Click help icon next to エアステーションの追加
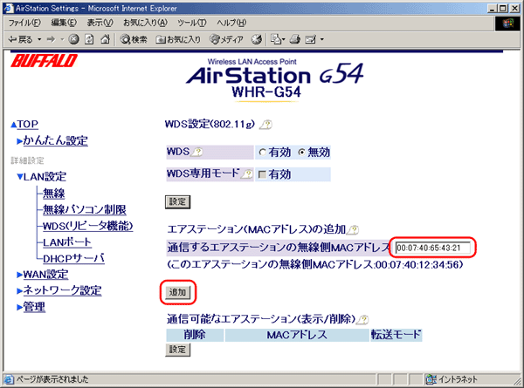This screenshot has height=388, width=524. [353, 229]
